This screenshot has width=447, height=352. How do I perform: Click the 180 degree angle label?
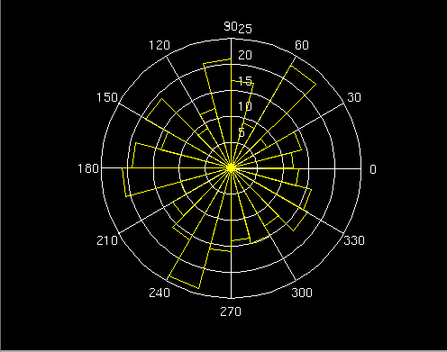88,168
